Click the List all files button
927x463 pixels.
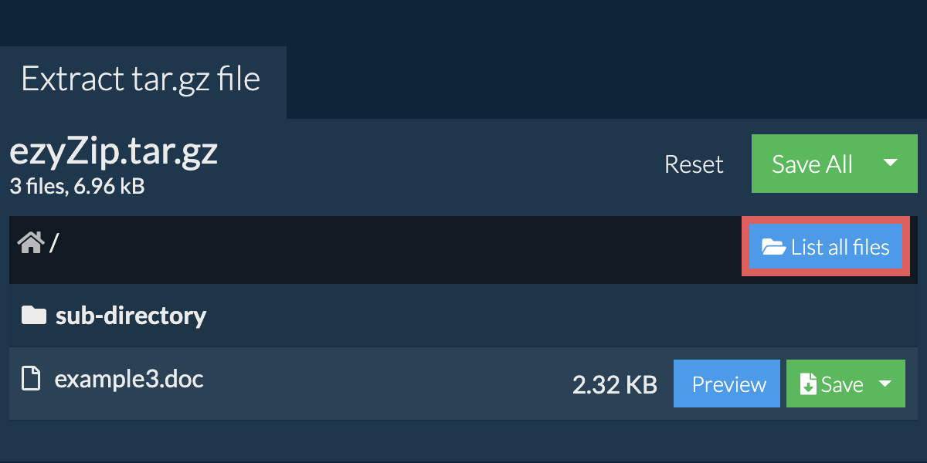pos(826,247)
